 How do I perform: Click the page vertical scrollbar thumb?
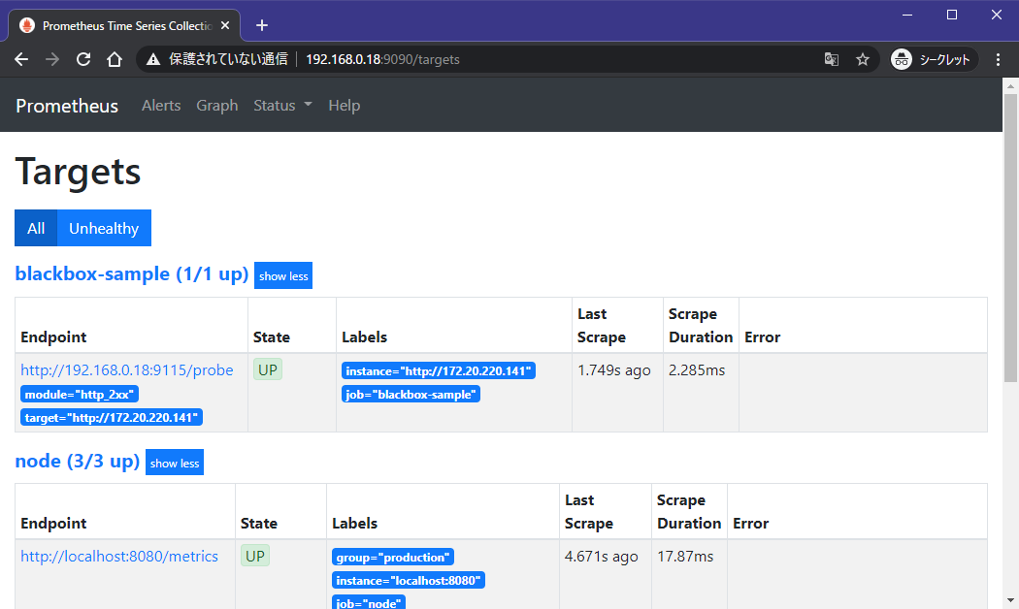pos(1010,237)
